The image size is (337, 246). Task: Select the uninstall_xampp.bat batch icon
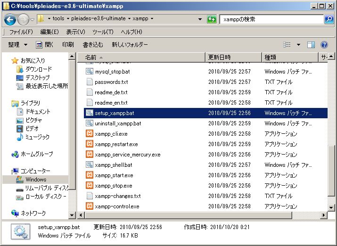tap(90, 123)
